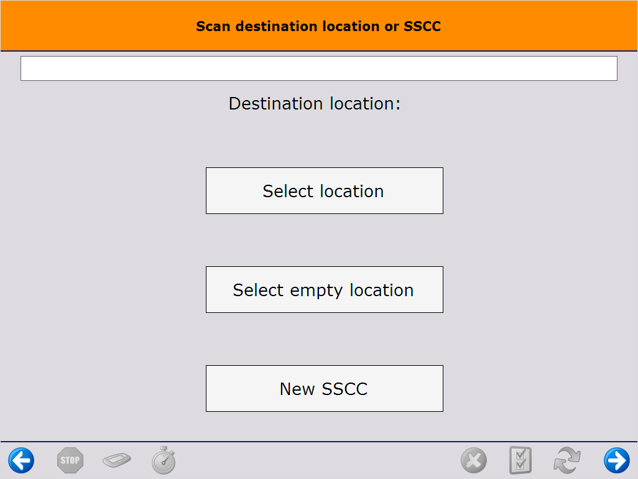Image resolution: width=638 pixels, height=479 pixels.
Task: Open the stopwatch timer icon
Action: (163, 460)
